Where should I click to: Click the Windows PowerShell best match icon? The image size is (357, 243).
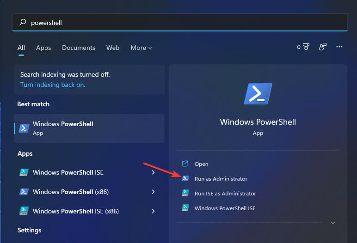click(24, 128)
